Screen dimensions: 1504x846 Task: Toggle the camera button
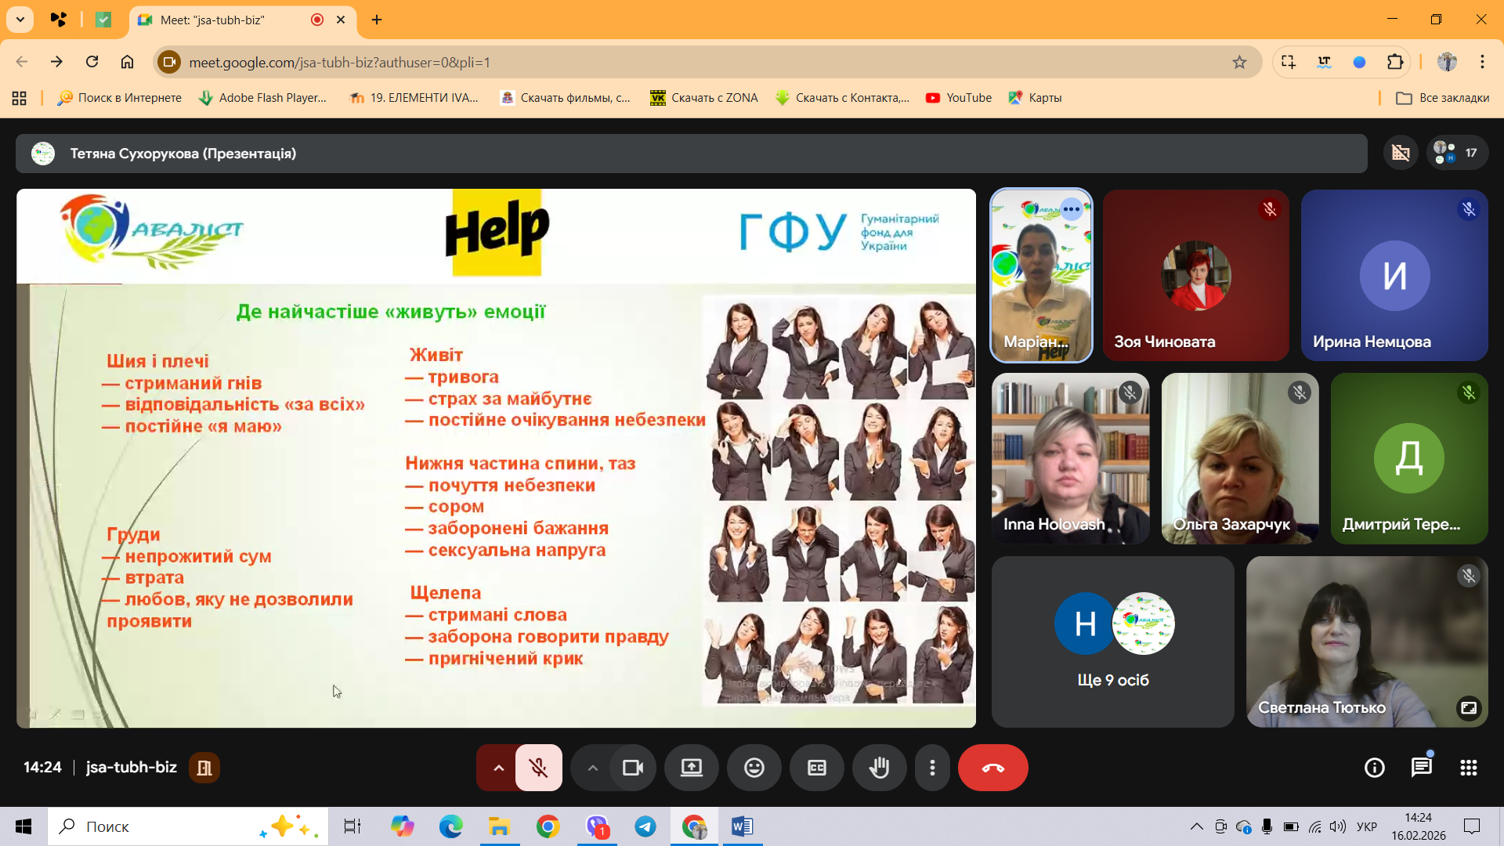[x=632, y=768]
